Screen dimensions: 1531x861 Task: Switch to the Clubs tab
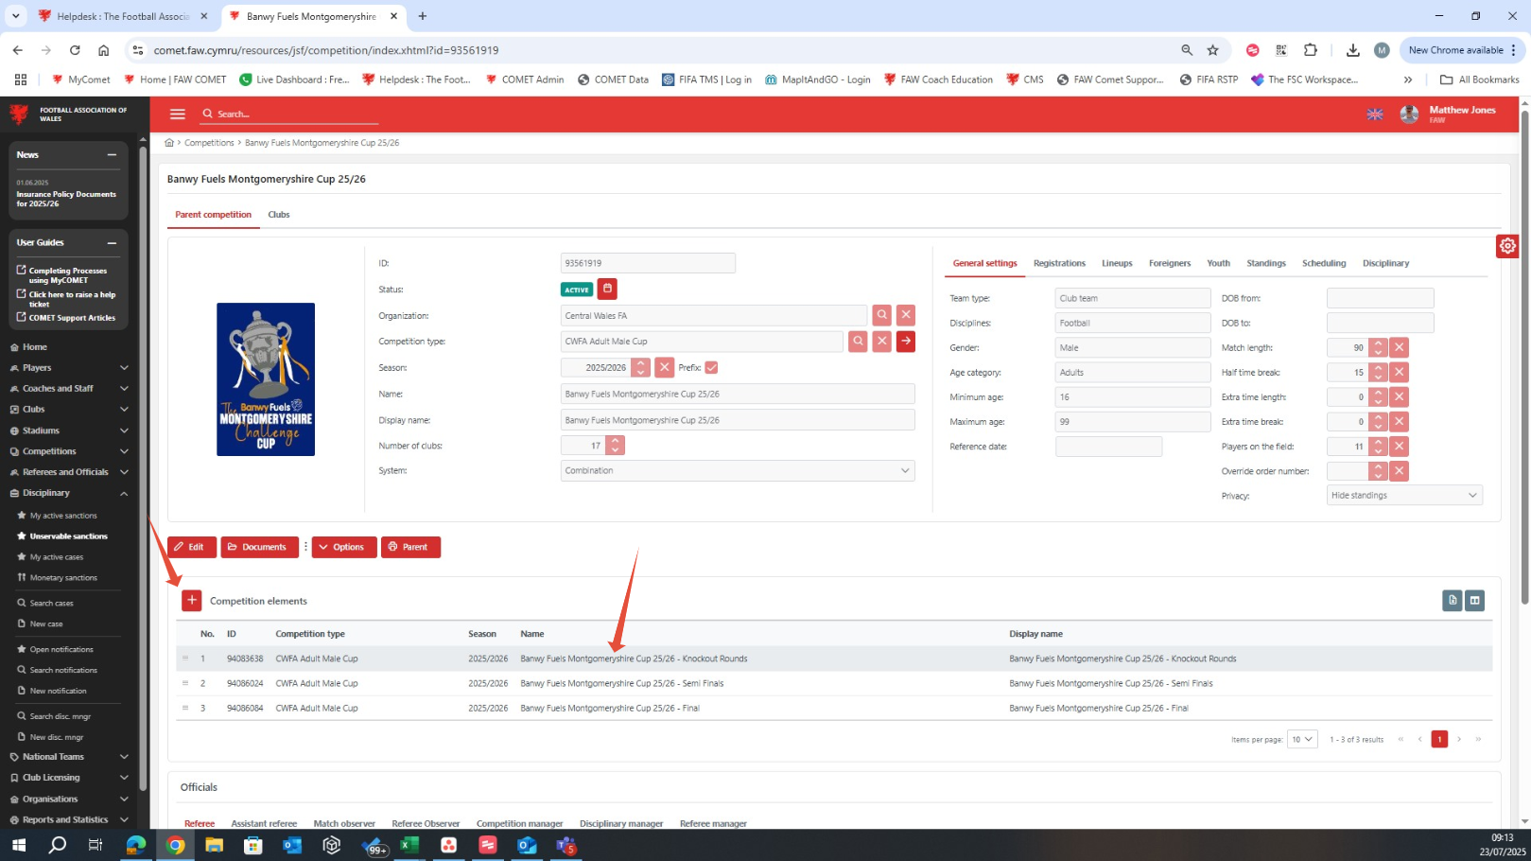279,215
